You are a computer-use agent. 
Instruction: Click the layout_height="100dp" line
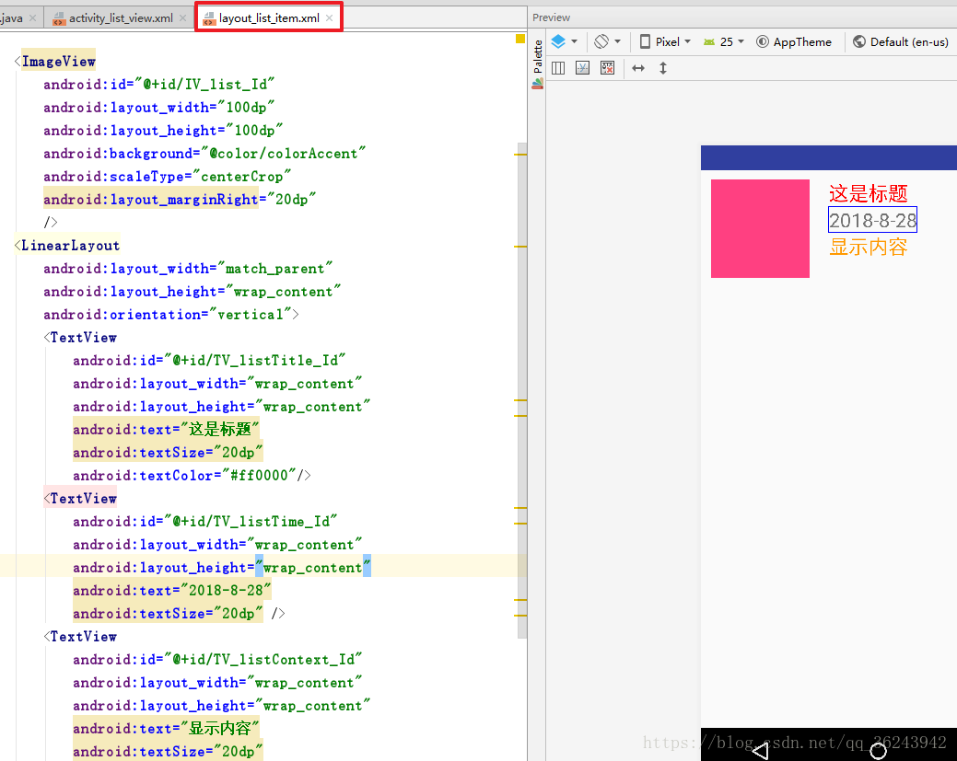(163, 131)
